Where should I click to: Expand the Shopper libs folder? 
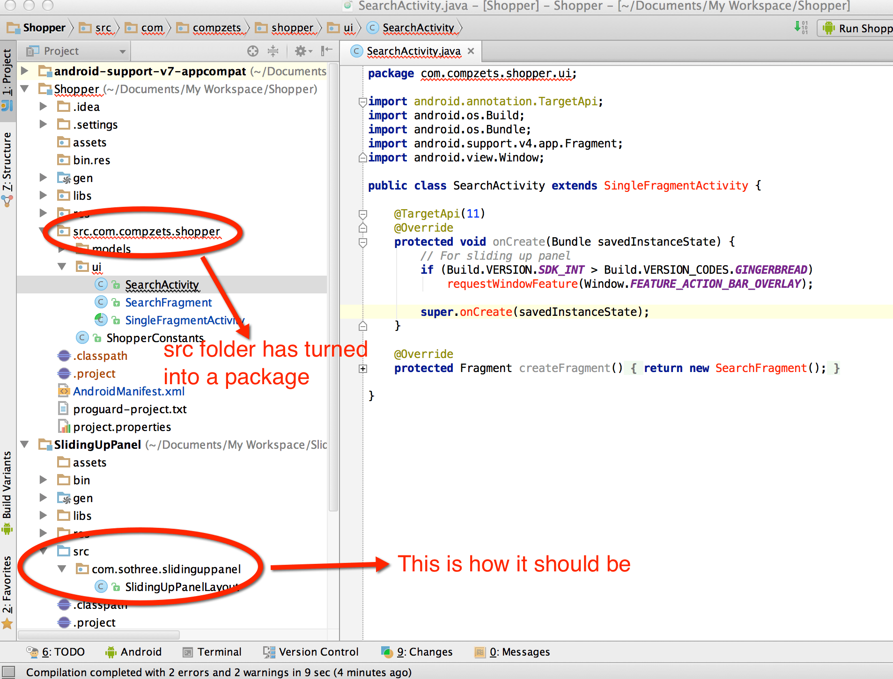click(x=43, y=195)
